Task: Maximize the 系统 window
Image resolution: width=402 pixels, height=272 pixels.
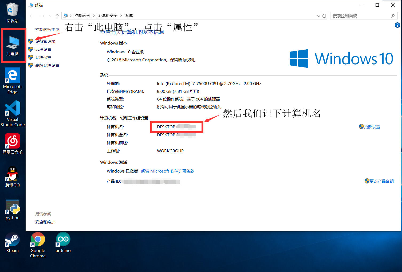Action: pos(377,5)
